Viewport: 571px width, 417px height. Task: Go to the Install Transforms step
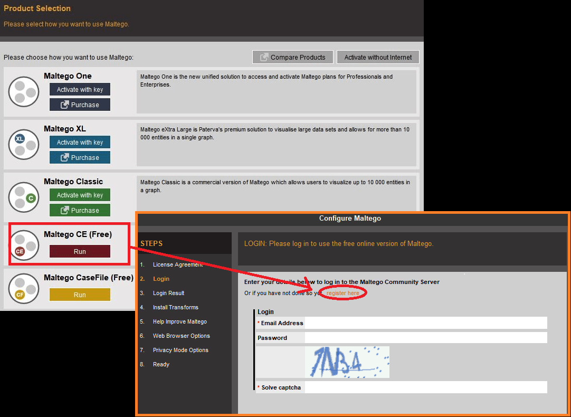pos(175,307)
